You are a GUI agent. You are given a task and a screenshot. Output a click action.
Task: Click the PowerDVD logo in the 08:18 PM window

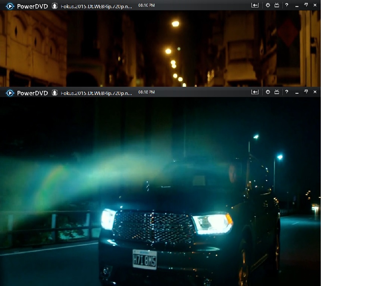[10, 93]
